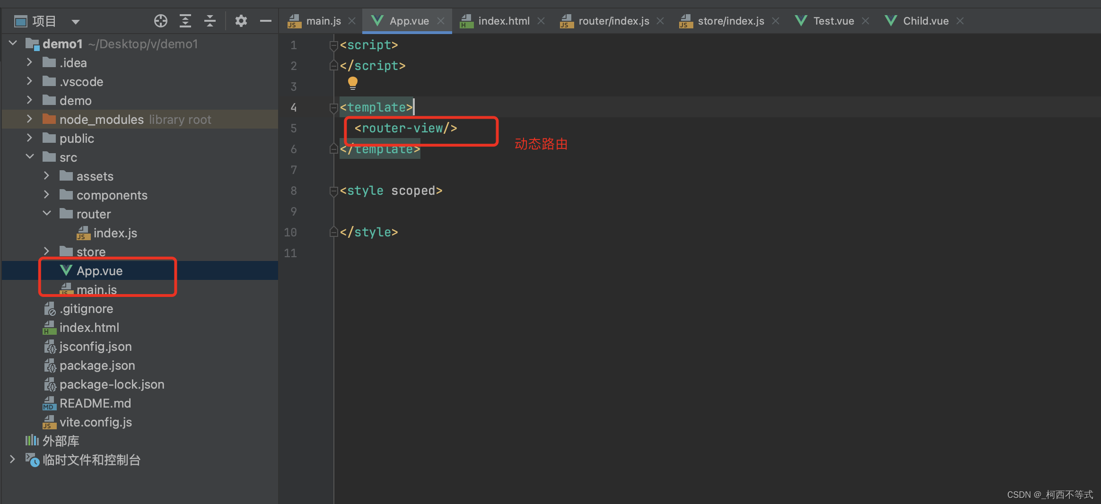Screen dimensions: 1101x504
Task: Close the main.js tab
Action: click(352, 21)
